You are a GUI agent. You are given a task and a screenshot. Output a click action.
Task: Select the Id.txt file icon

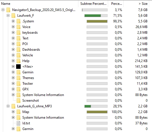click(x=18, y=123)
